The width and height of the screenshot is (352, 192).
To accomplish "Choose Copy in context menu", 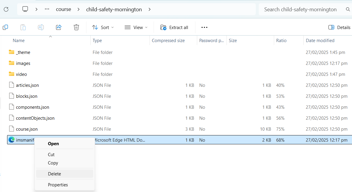I will coord(53,163).
